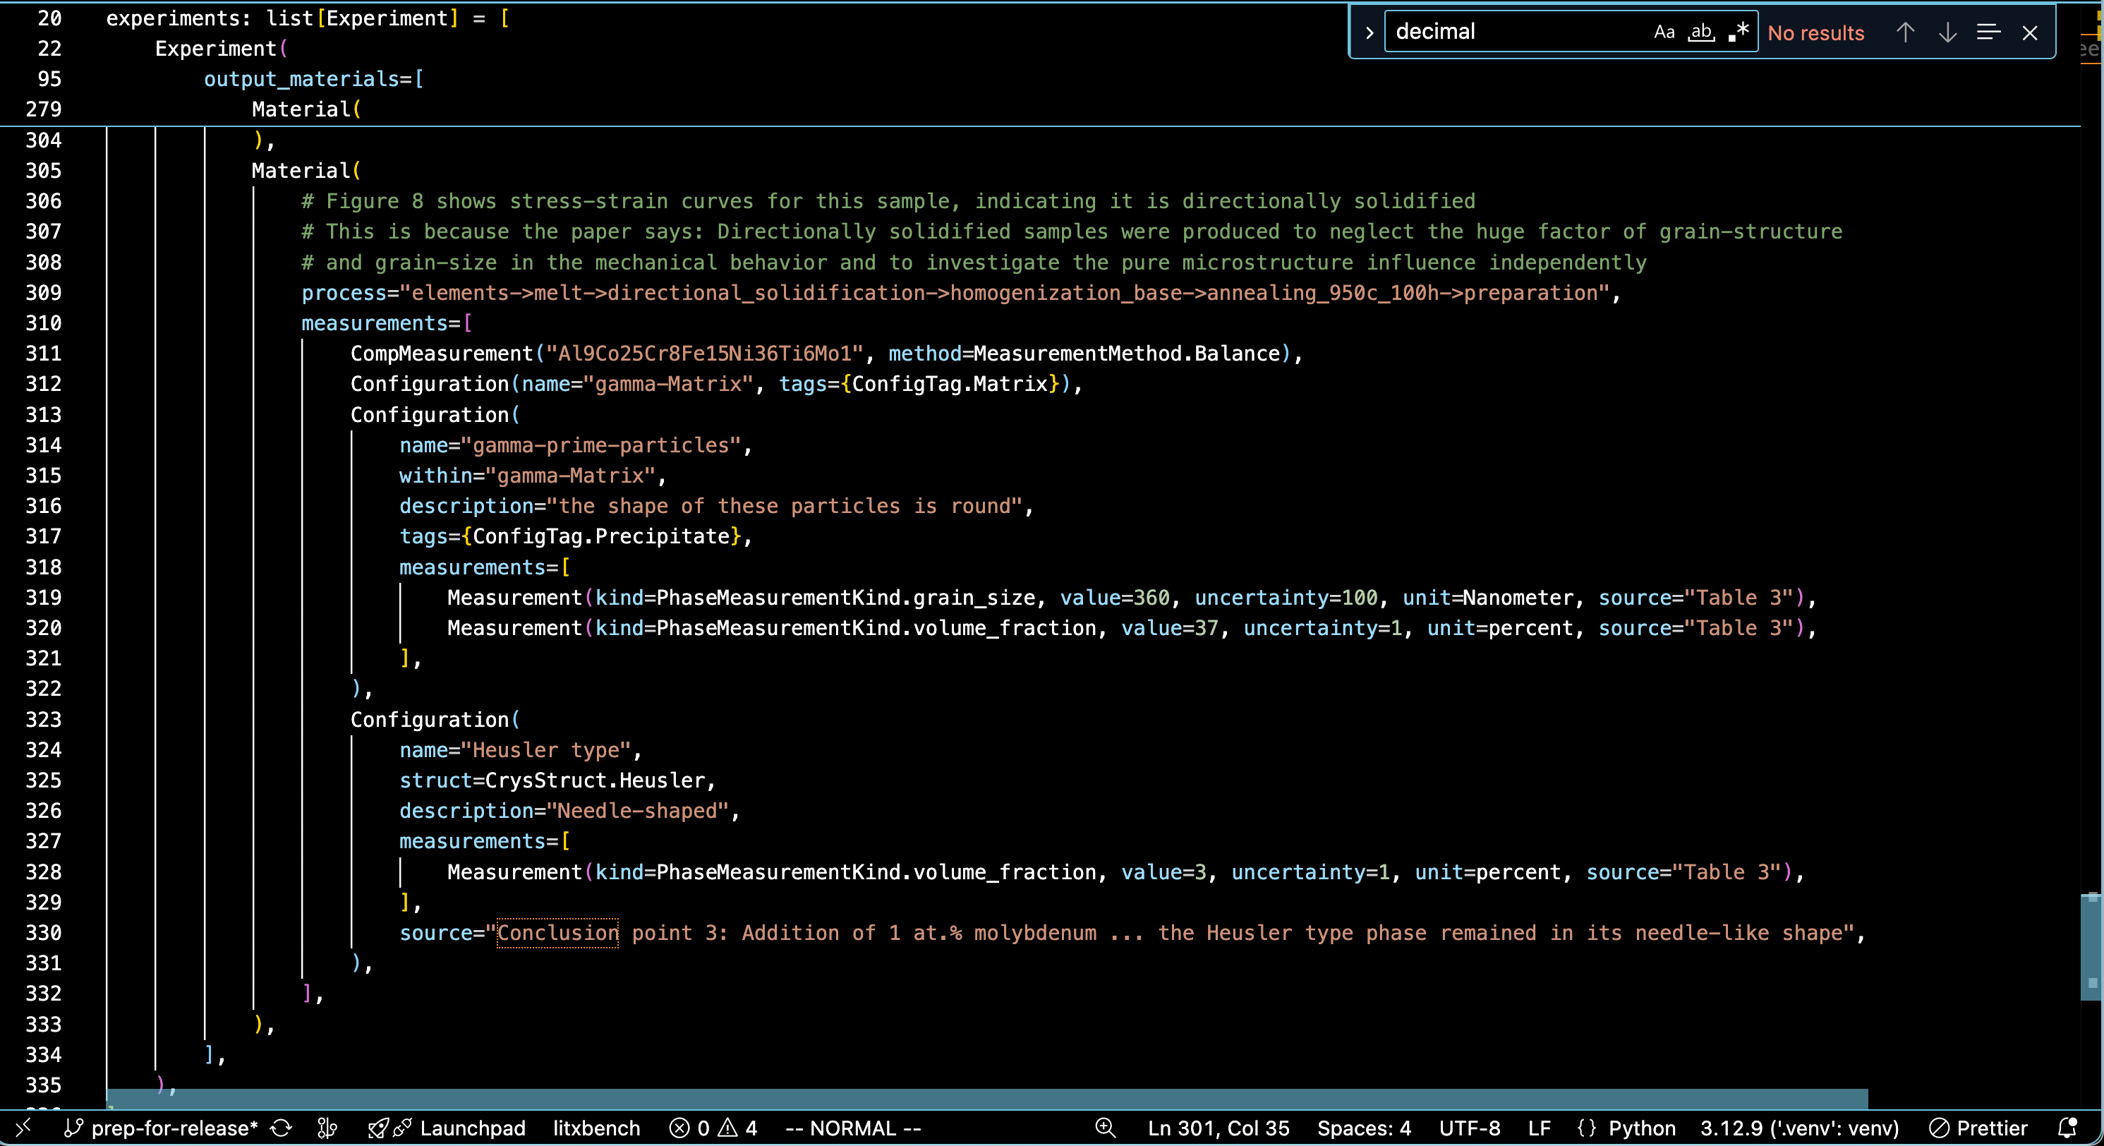This screenshot has width=2104, height=1146.
Task: Open zoom magnifier icon in status bar
Action: tap(1105, 1128)
